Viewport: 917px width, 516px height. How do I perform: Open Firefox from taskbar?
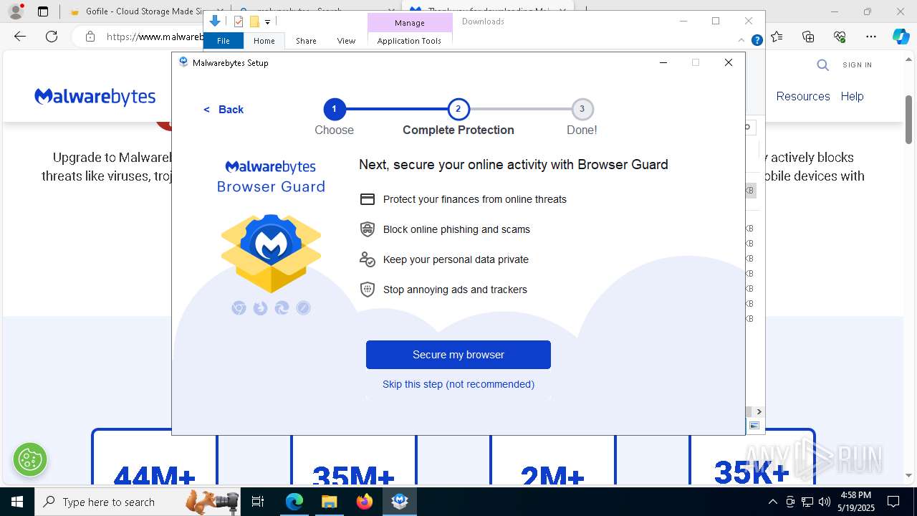[x=364, y=502]
